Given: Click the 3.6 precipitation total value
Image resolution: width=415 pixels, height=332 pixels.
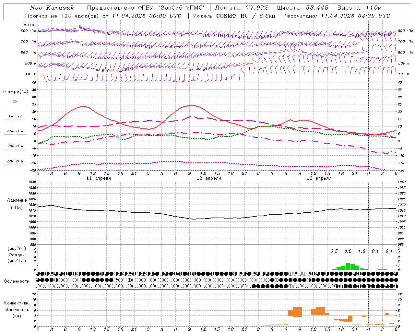Looking at the screenshot, I should click(348, 251).
